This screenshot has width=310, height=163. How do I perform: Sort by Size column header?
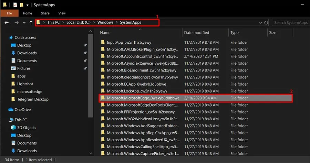coord(273,33)
